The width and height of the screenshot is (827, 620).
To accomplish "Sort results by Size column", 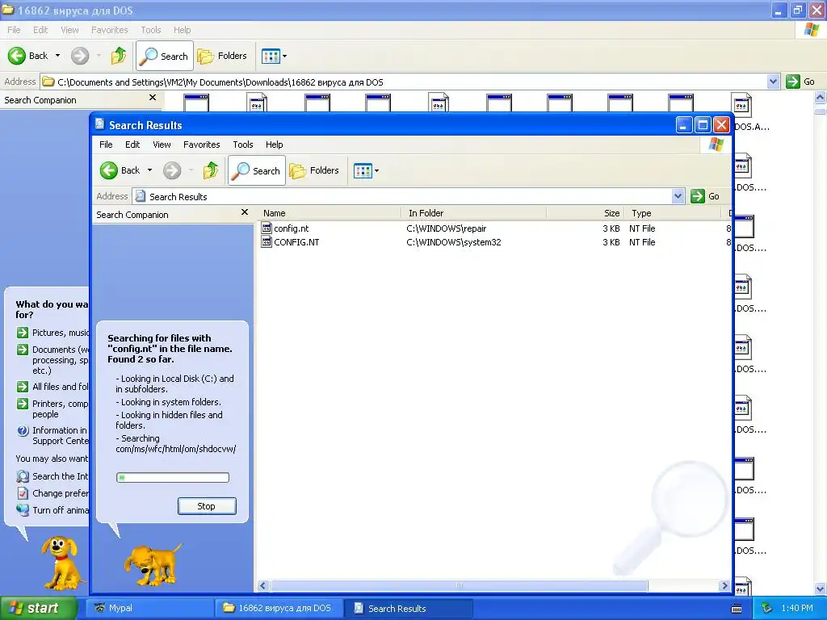I will click(586, 213).
